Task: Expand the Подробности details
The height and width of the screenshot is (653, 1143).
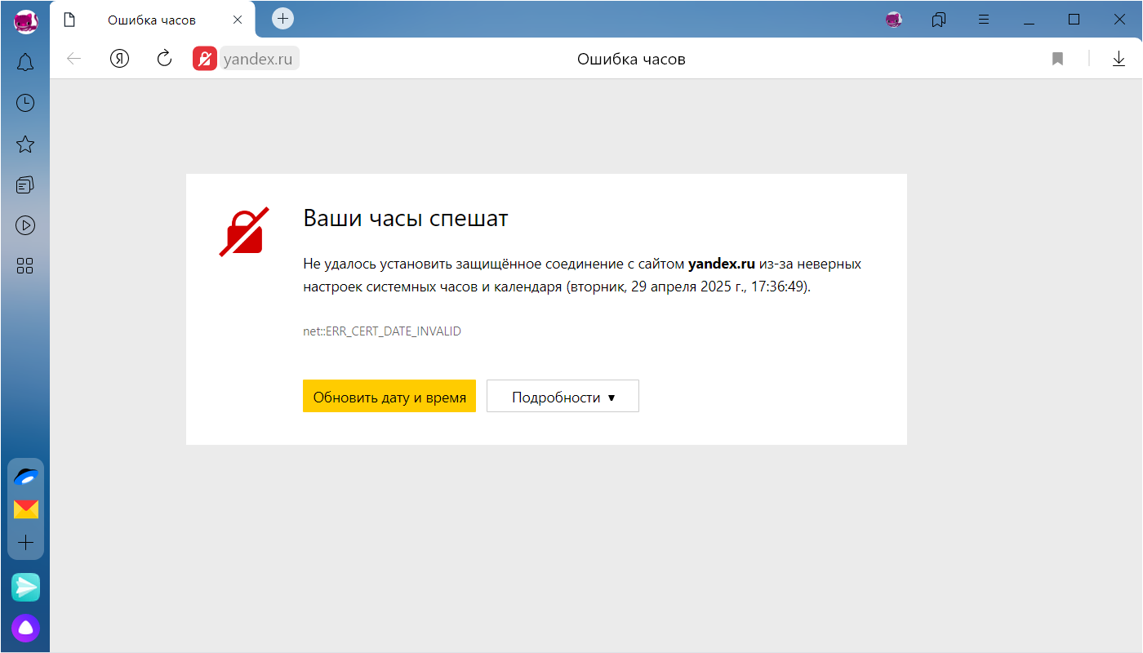Action: point(563,397)
